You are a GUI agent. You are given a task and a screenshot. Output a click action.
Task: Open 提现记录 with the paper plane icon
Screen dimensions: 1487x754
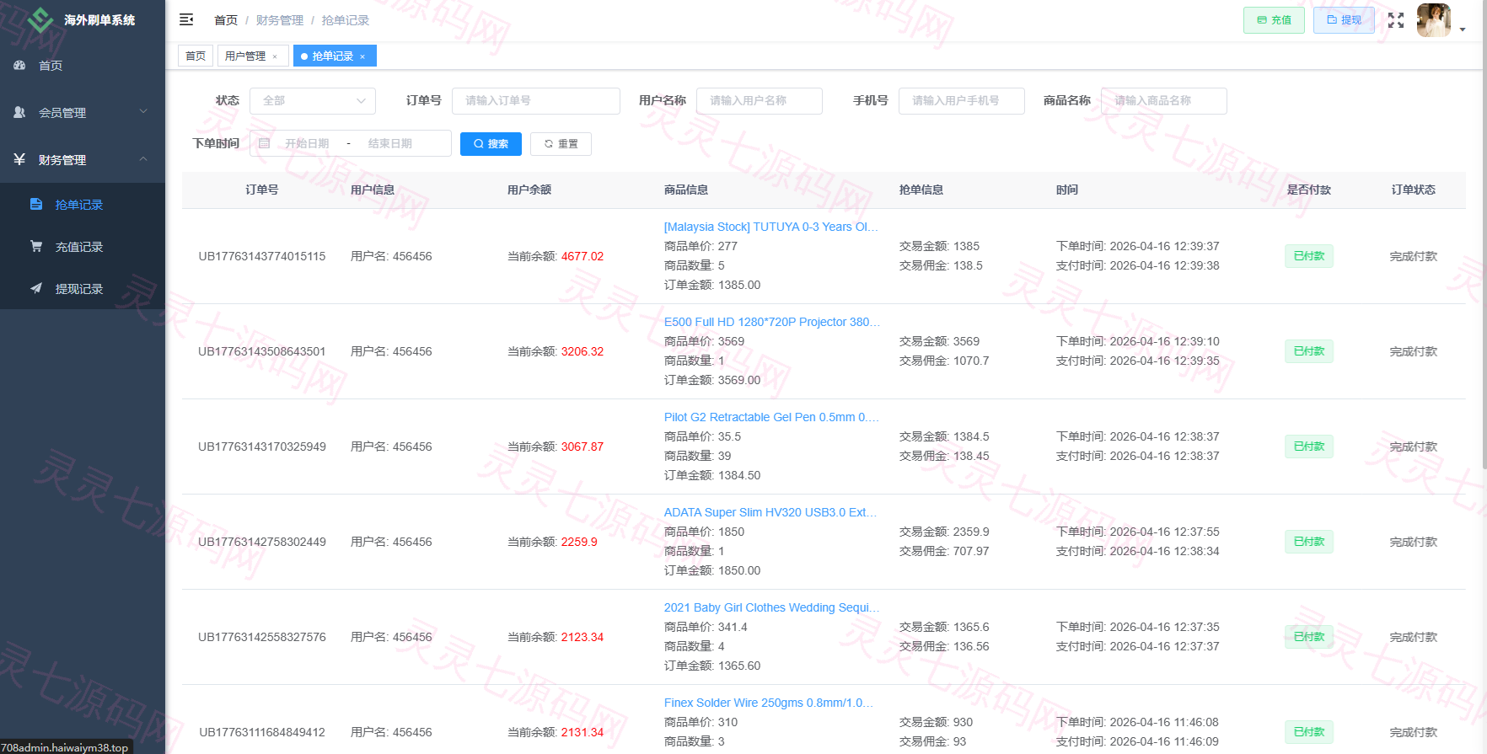(83, 289)
